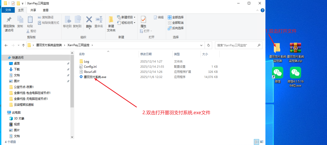This screenshot has width=327, height=145.
Task: Click the Pin to Quick access icon
Action: tap(9, 20)
